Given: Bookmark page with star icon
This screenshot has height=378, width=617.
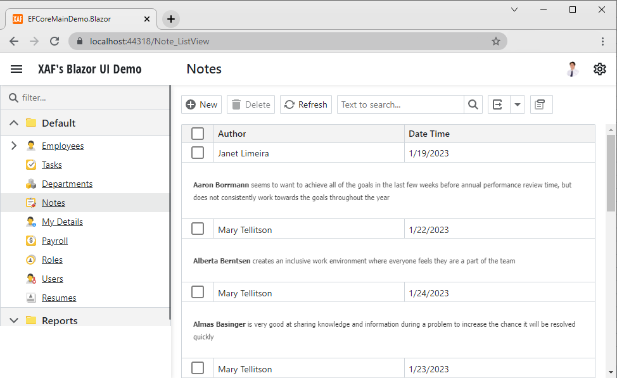Looking at the screenshot, I should (496, 41).
